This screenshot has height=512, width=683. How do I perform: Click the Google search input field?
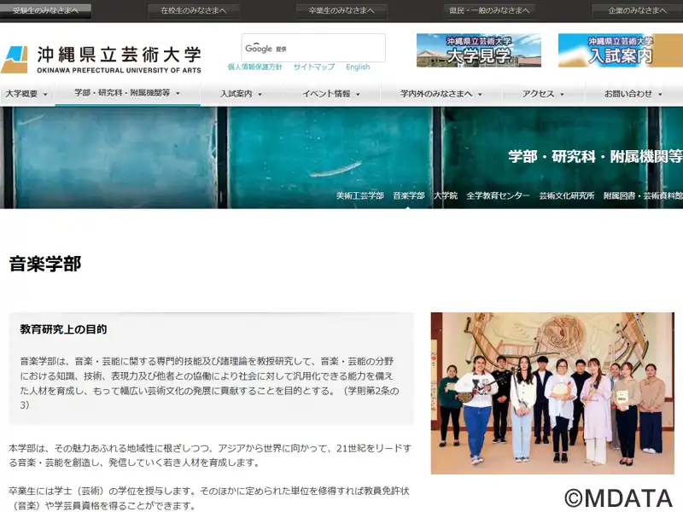coord(313,48)
